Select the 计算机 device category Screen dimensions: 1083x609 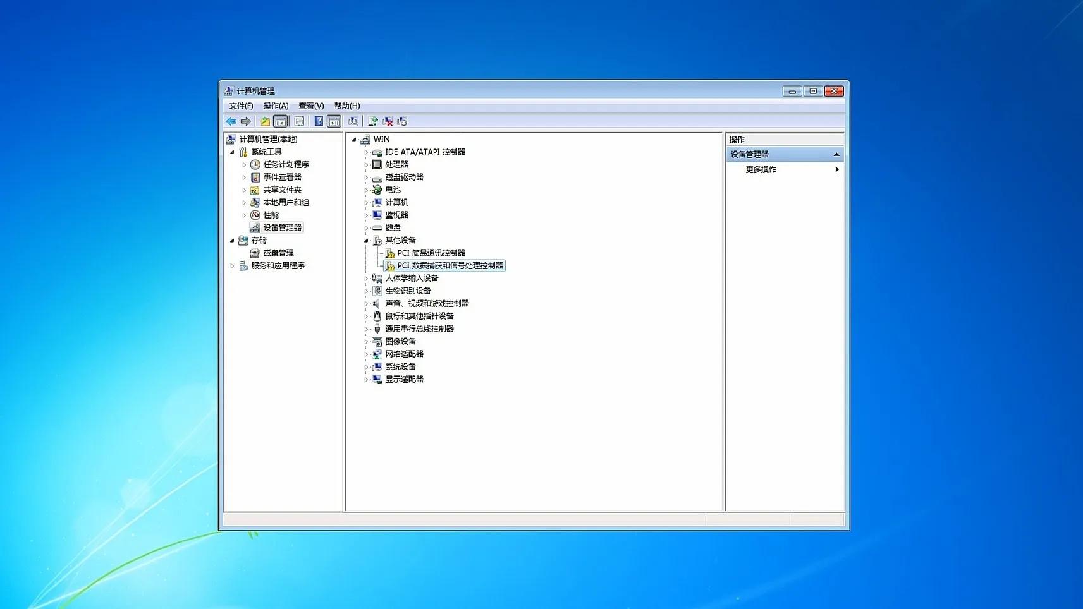coord(396,202)
